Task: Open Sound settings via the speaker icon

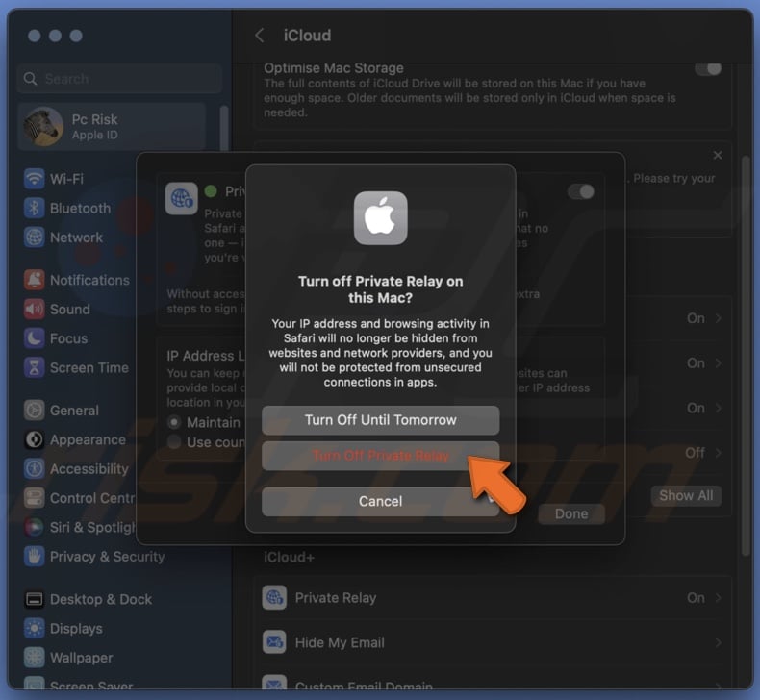Action: [x=34, y=309]
